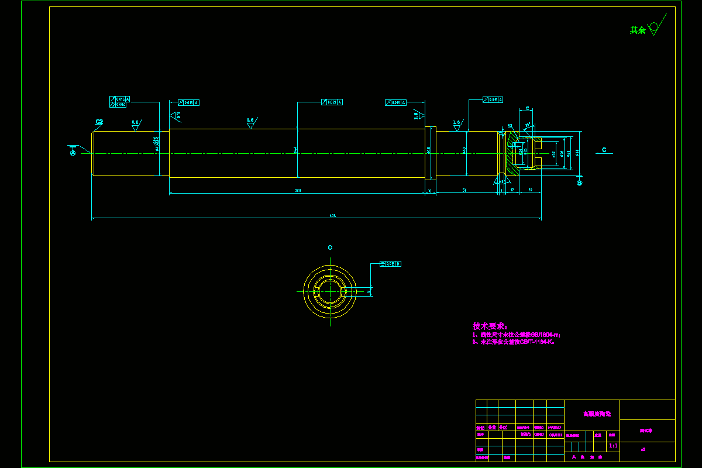Click the datum B symbol at right end

pos(580,181)
